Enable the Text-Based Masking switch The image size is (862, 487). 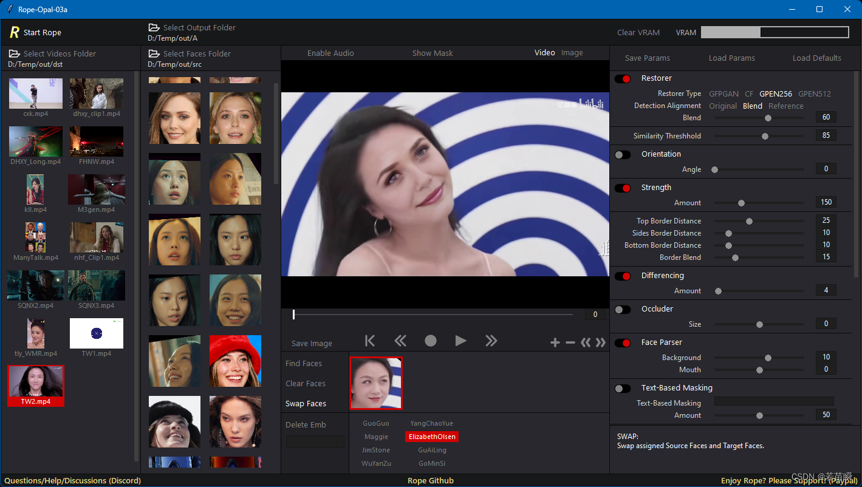pos(623,388)
